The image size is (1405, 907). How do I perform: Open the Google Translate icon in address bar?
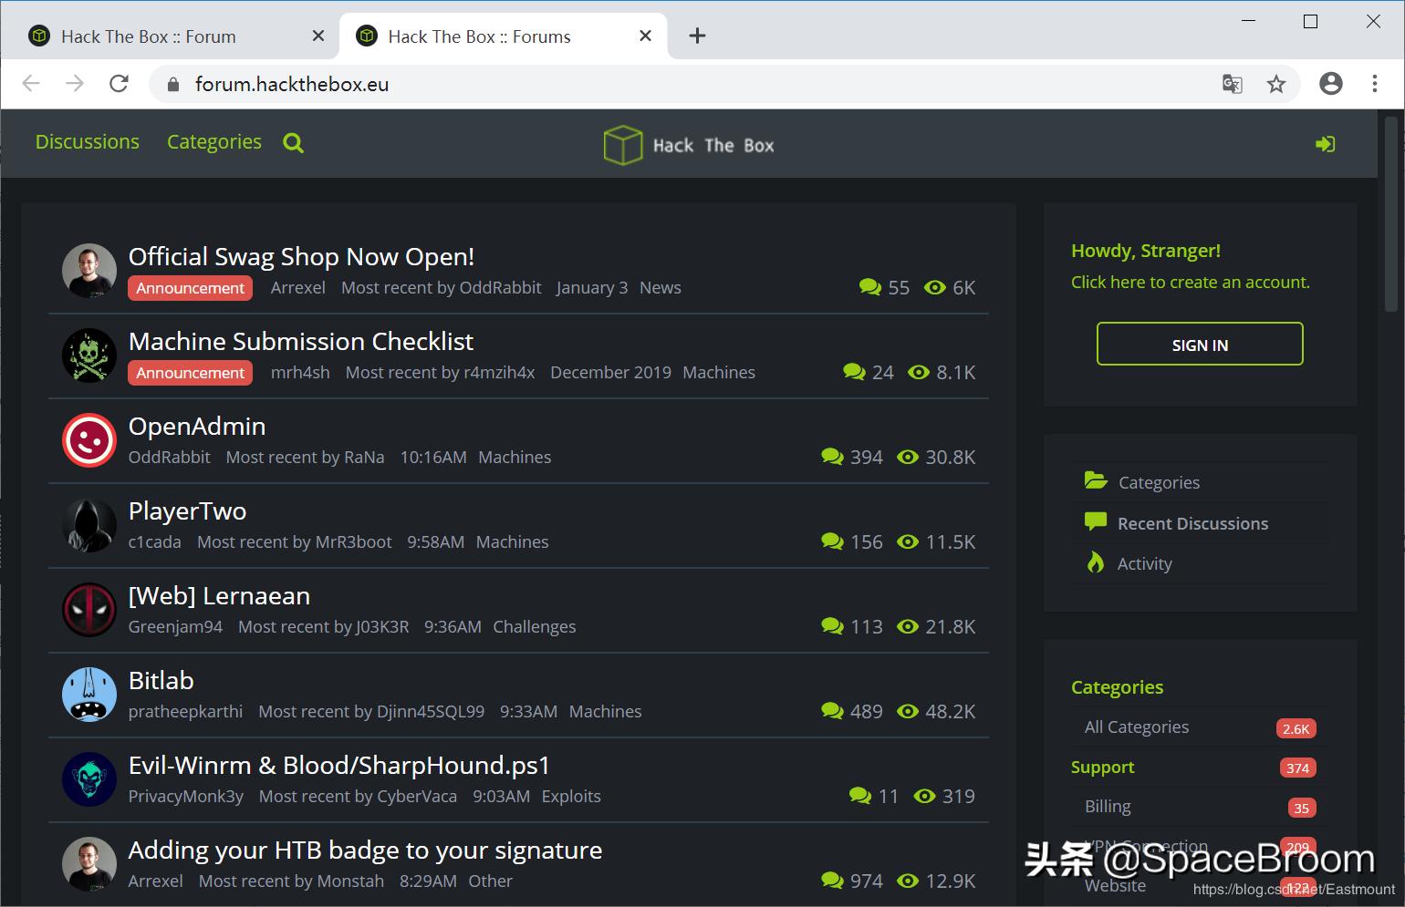[1232, 83]
